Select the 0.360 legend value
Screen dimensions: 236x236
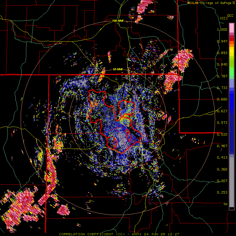[222, 169]
